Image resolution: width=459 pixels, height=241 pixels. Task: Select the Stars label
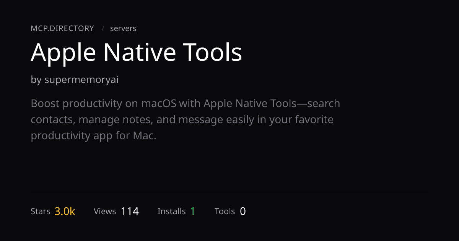(x=41, y=211)
